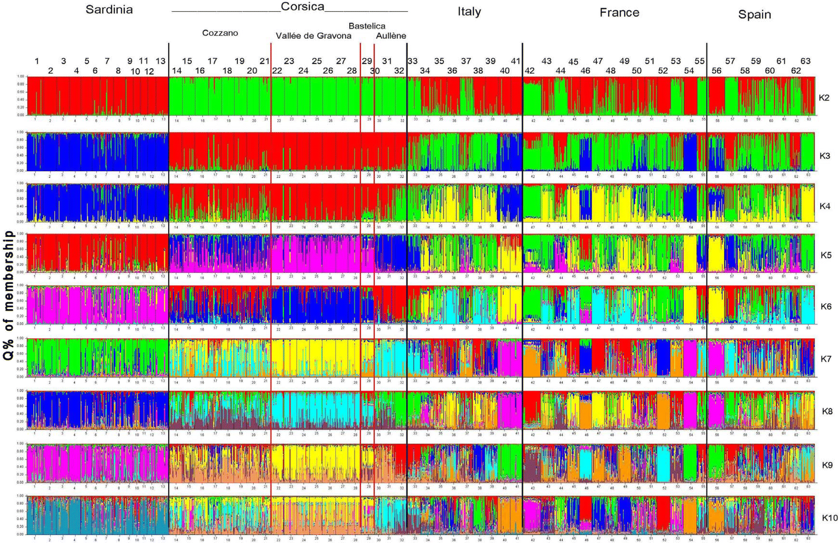Click the Vallée de Gravona label
839x543 pixels.
coord(313,36)
